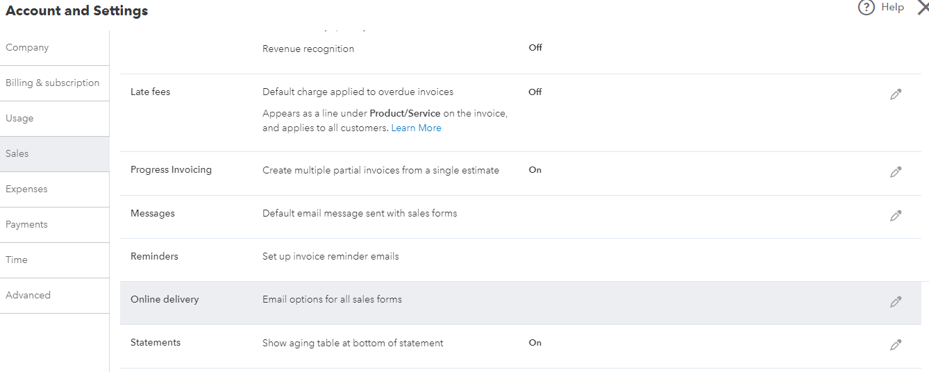Open the Company settings tab
929x372 pixels.
coord(27,48)
